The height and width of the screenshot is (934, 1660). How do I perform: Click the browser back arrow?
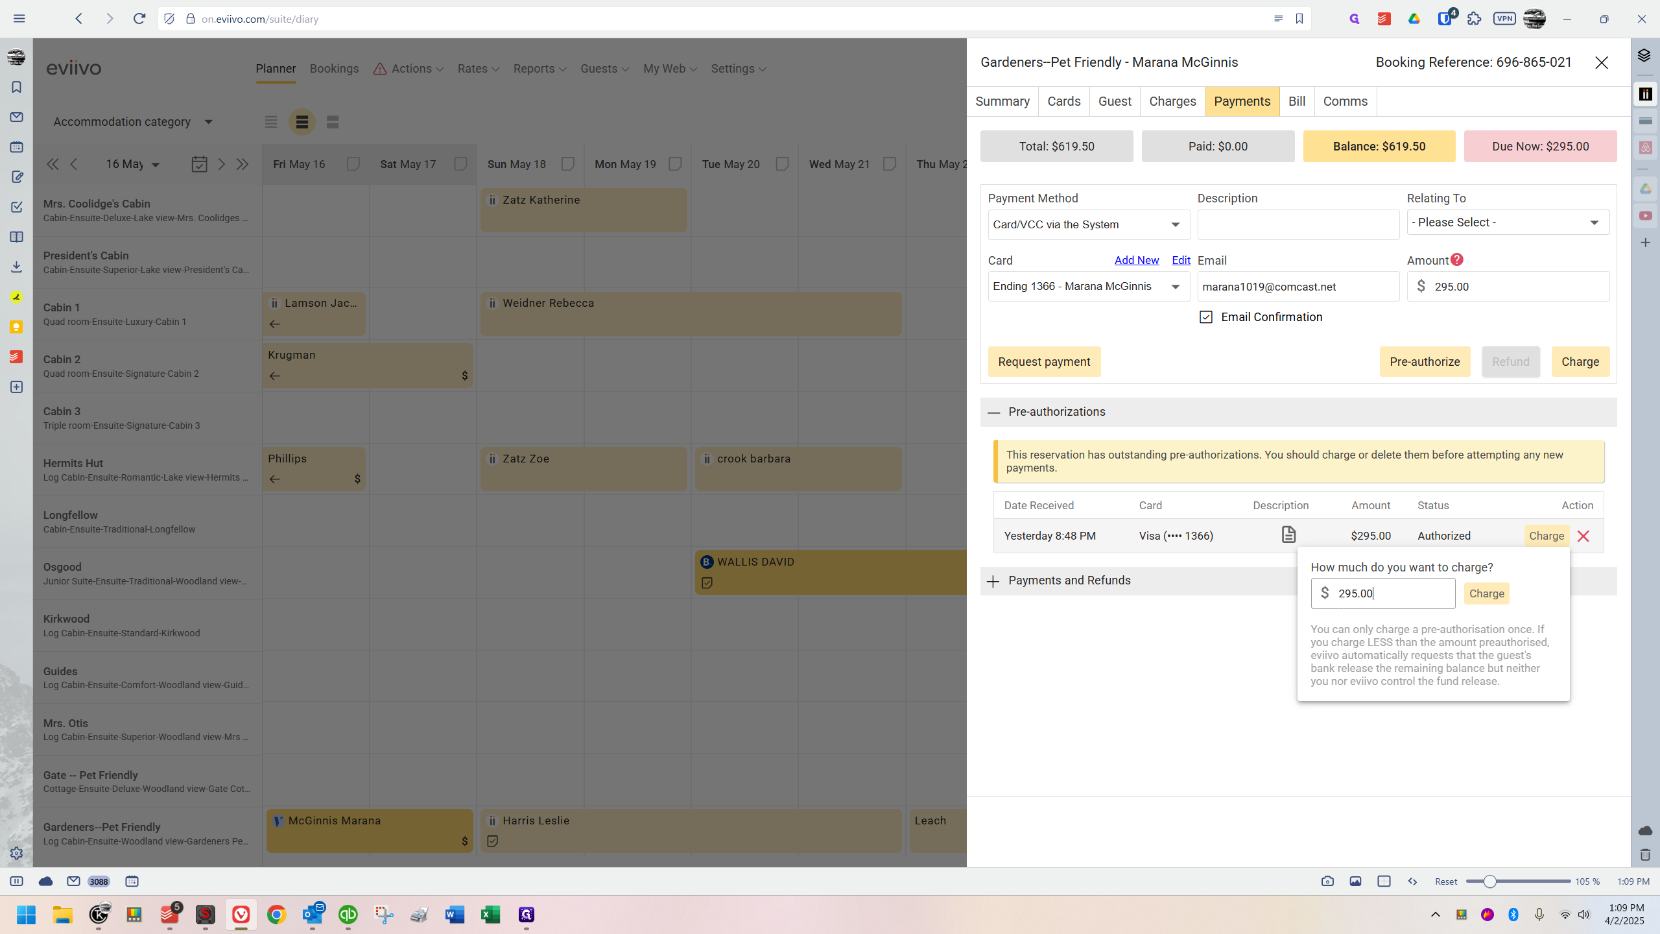coord(79,19)
